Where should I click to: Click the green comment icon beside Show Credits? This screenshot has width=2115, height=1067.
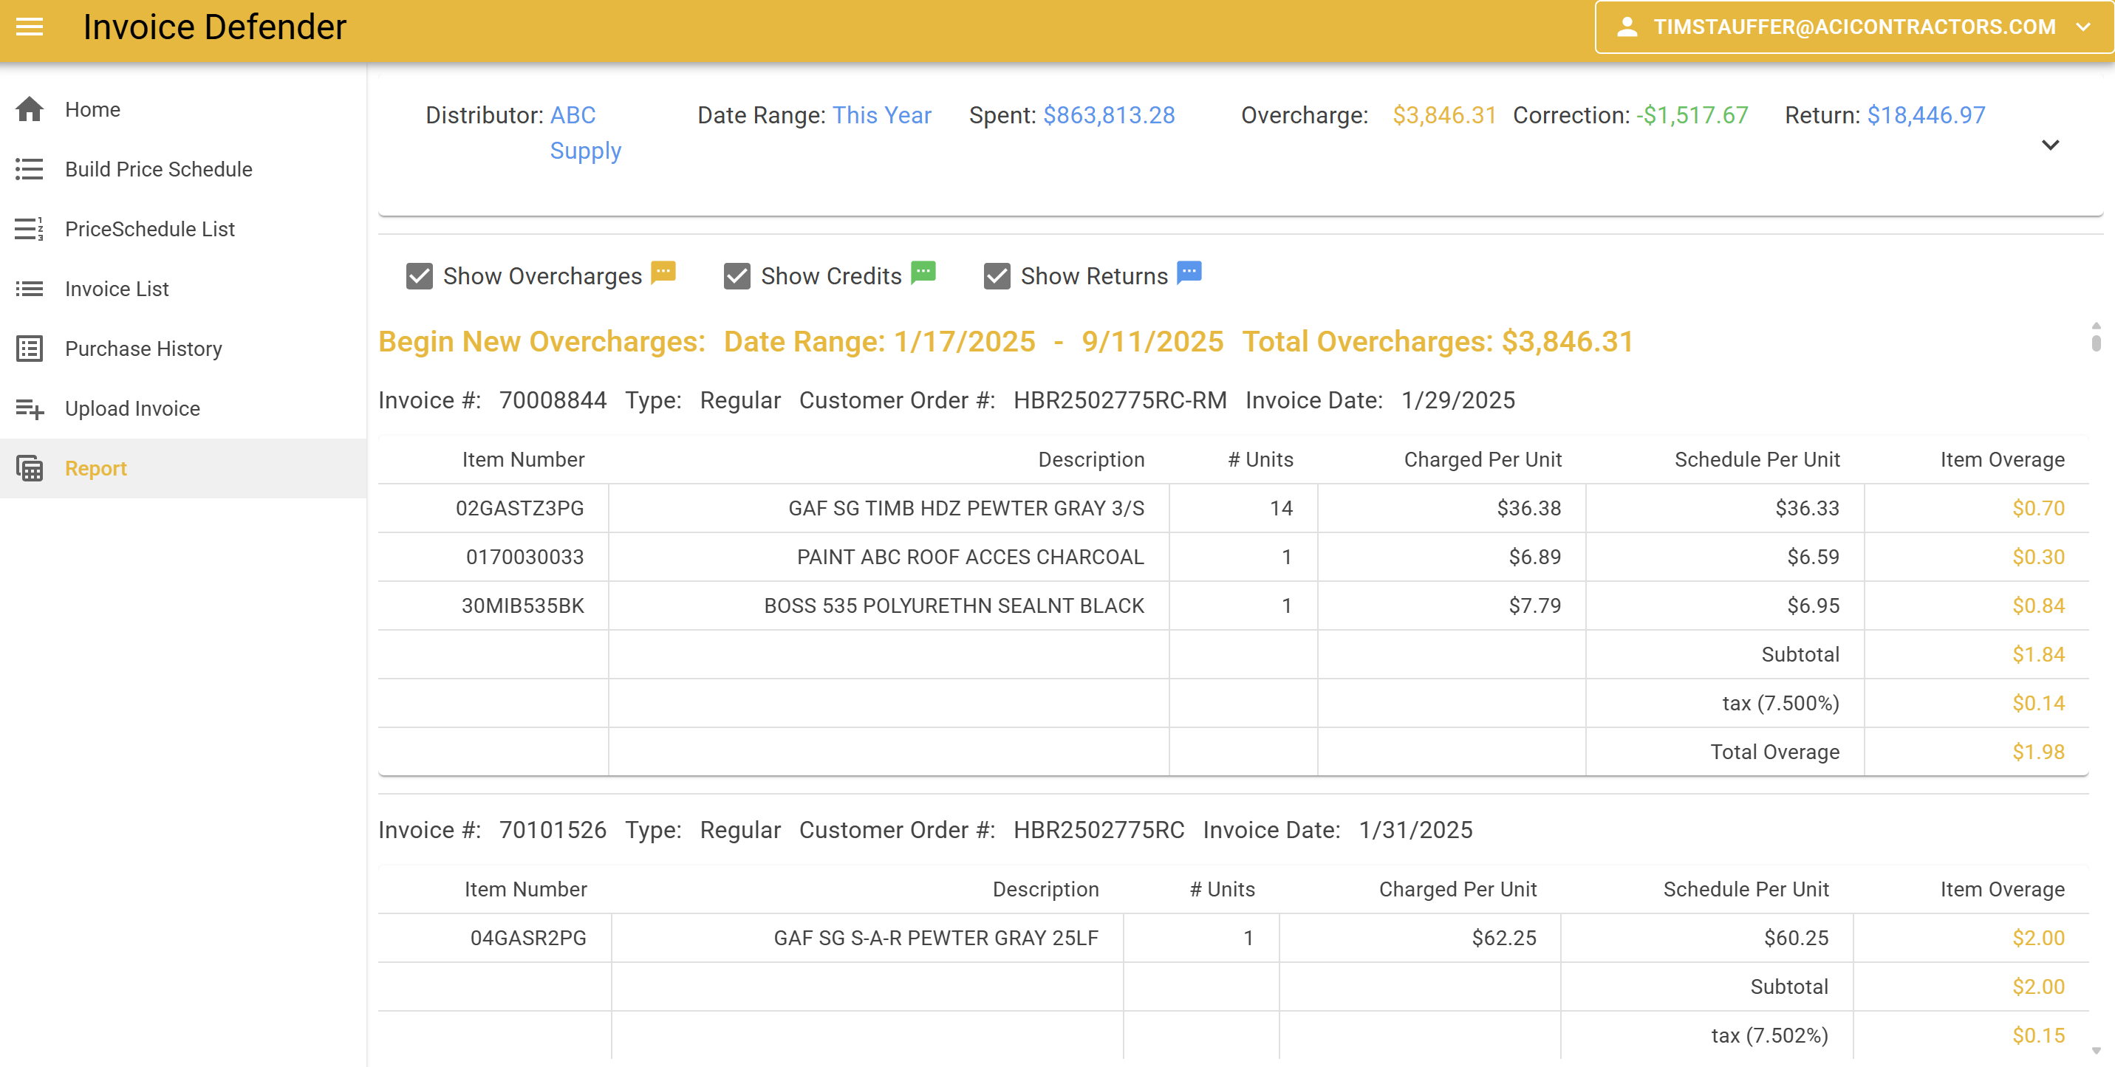tap(923, 271)
